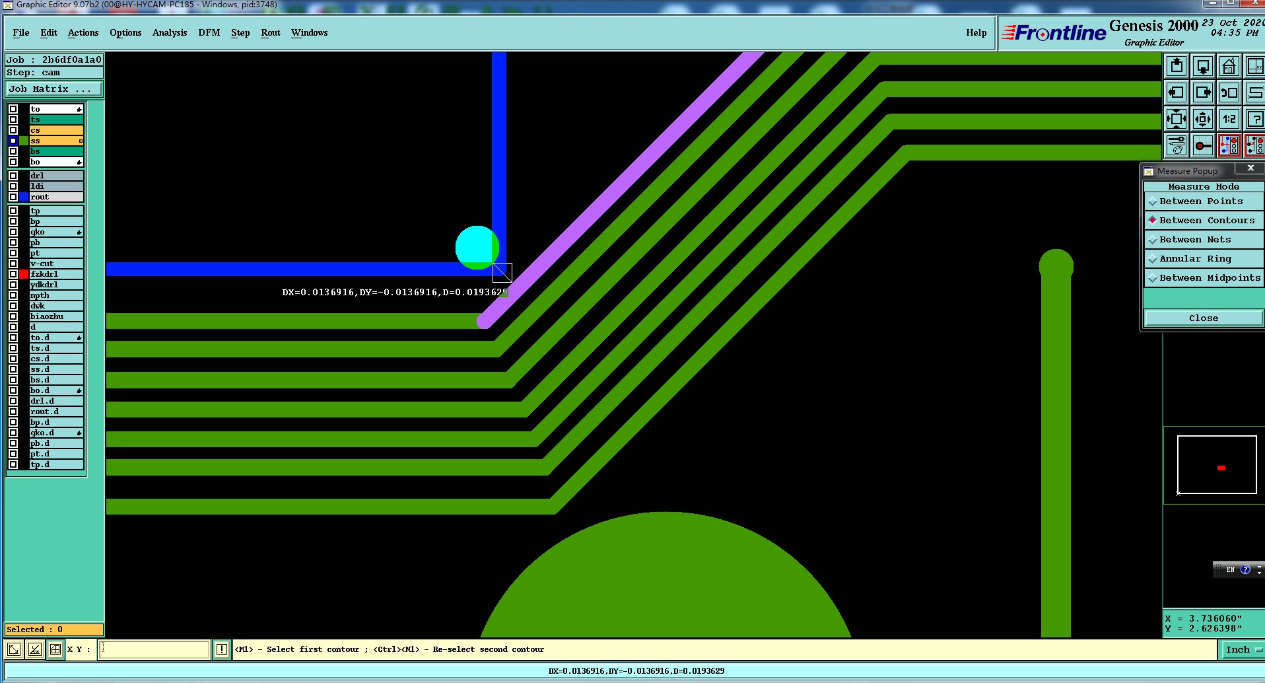Screen dimensions: 1265x683
Task: Tick the checkbox for layer cs
Action: pos(13,130)
